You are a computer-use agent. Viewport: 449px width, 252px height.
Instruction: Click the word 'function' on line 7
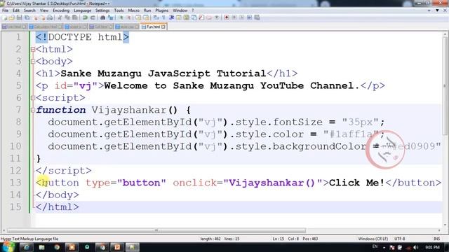click(61, 110)
